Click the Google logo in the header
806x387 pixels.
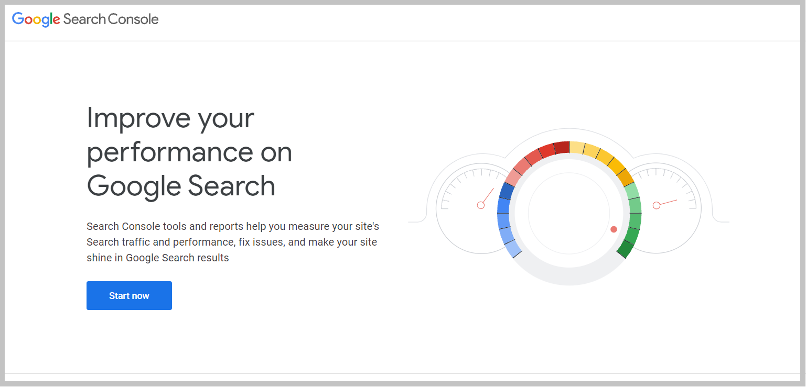(36, 20)
